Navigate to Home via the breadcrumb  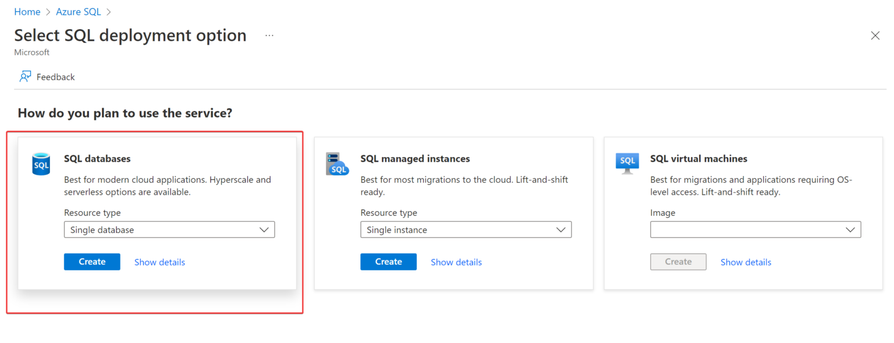(x=27, y=11)
